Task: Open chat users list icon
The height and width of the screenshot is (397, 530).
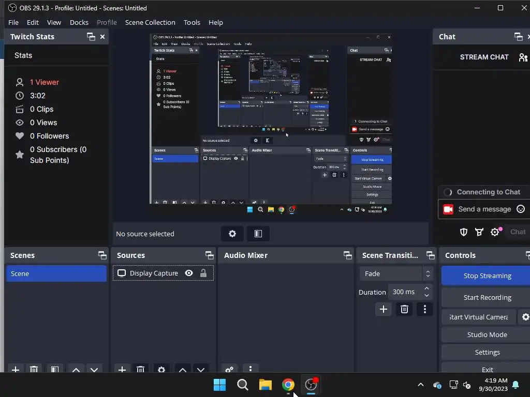Action: point(523,57)
